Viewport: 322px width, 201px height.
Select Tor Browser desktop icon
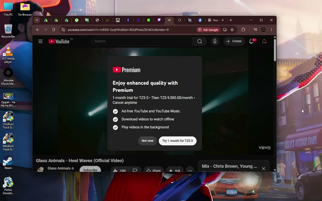point(25,9)
